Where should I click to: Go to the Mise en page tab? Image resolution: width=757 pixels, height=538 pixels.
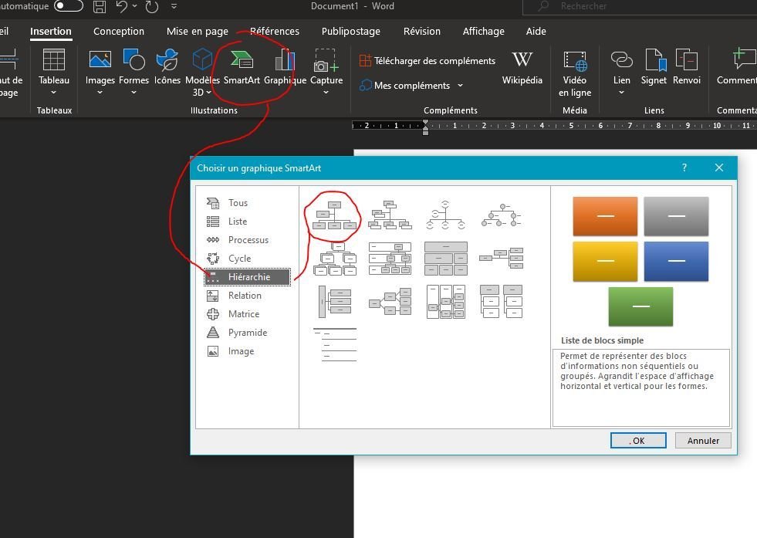(x=198, y=32)
